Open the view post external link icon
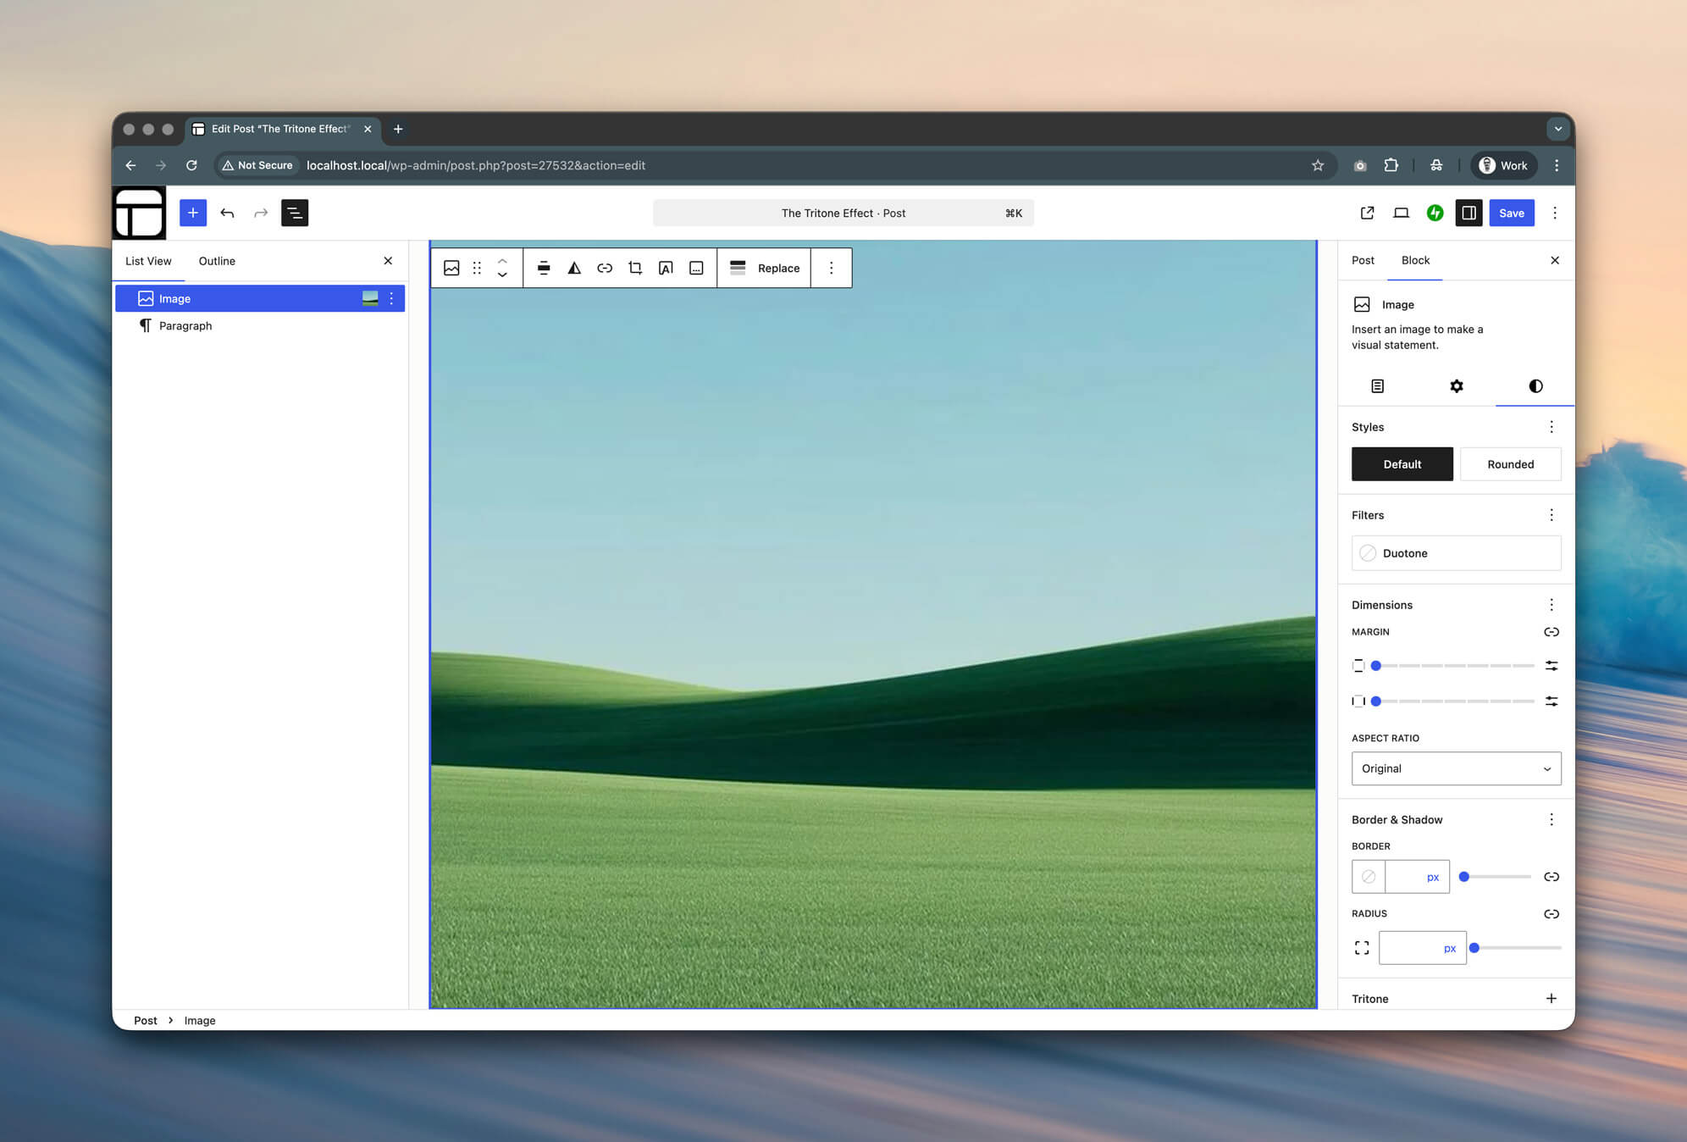The image size is (1687, 1142). click(x=1367, y=213)
